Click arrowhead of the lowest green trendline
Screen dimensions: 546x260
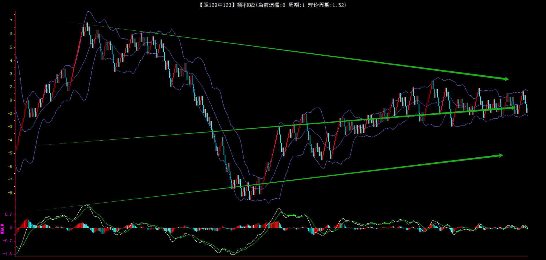(500, 156)
